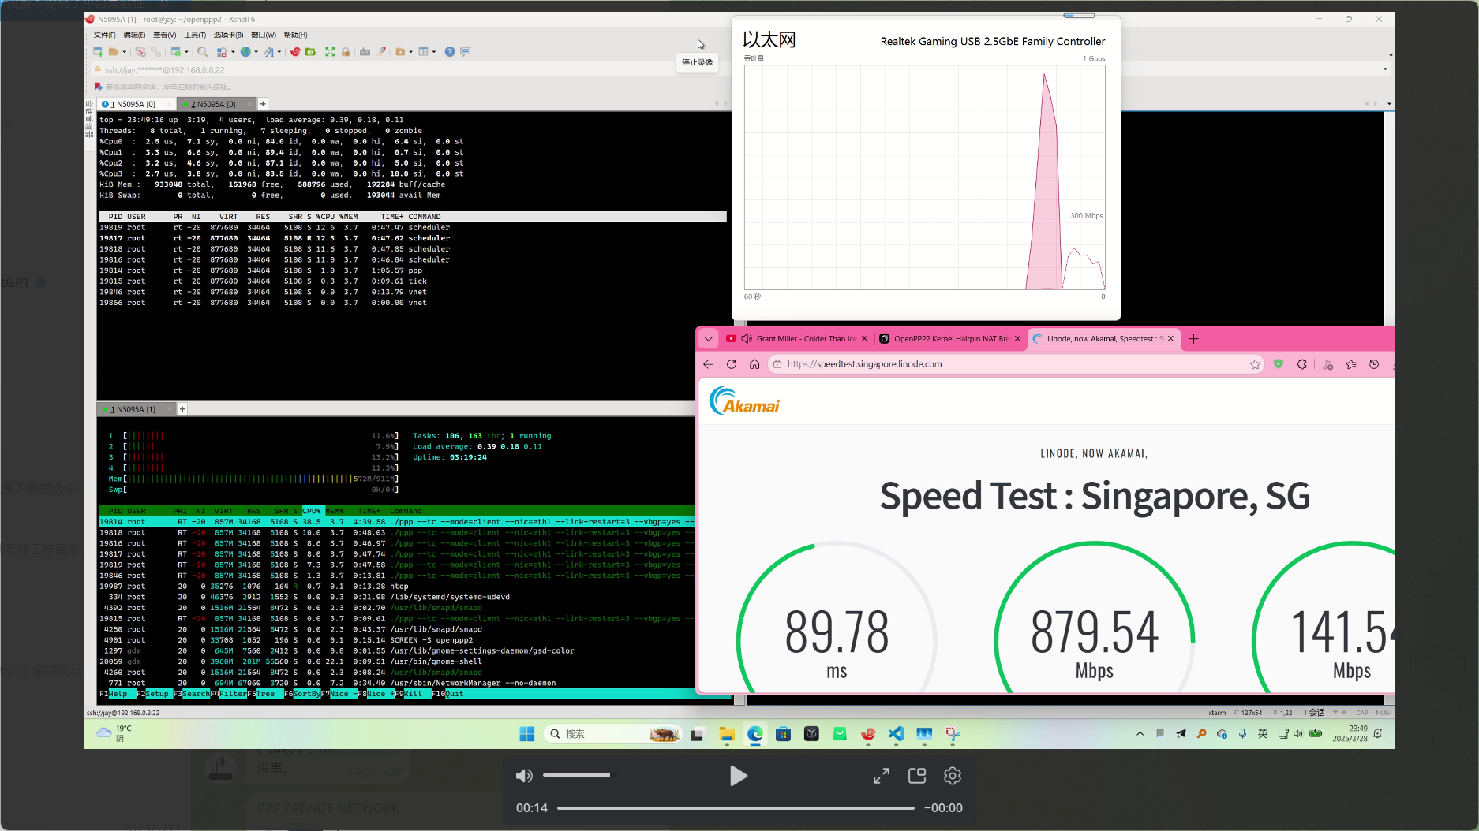Click the globe Encoding icon in Xshell toolbar
Viewport: 1479px width, 831px height.
pyautogui.click(x=245, y=52)
